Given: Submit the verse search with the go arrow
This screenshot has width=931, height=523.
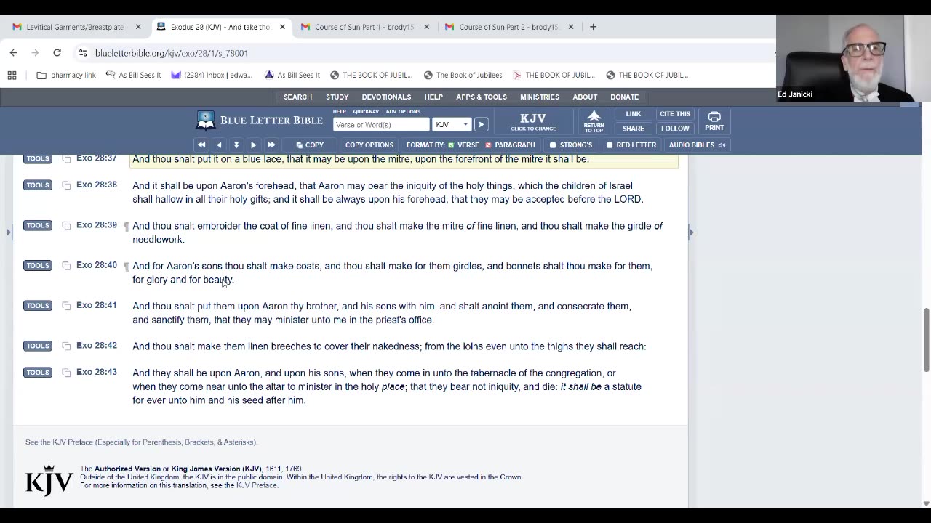Looking at the screenshot, I should click(x=481, y=124).
